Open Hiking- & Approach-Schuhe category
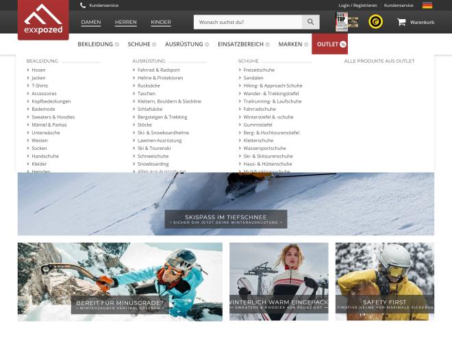Screen dimensions: 452x338 [273, 86]
